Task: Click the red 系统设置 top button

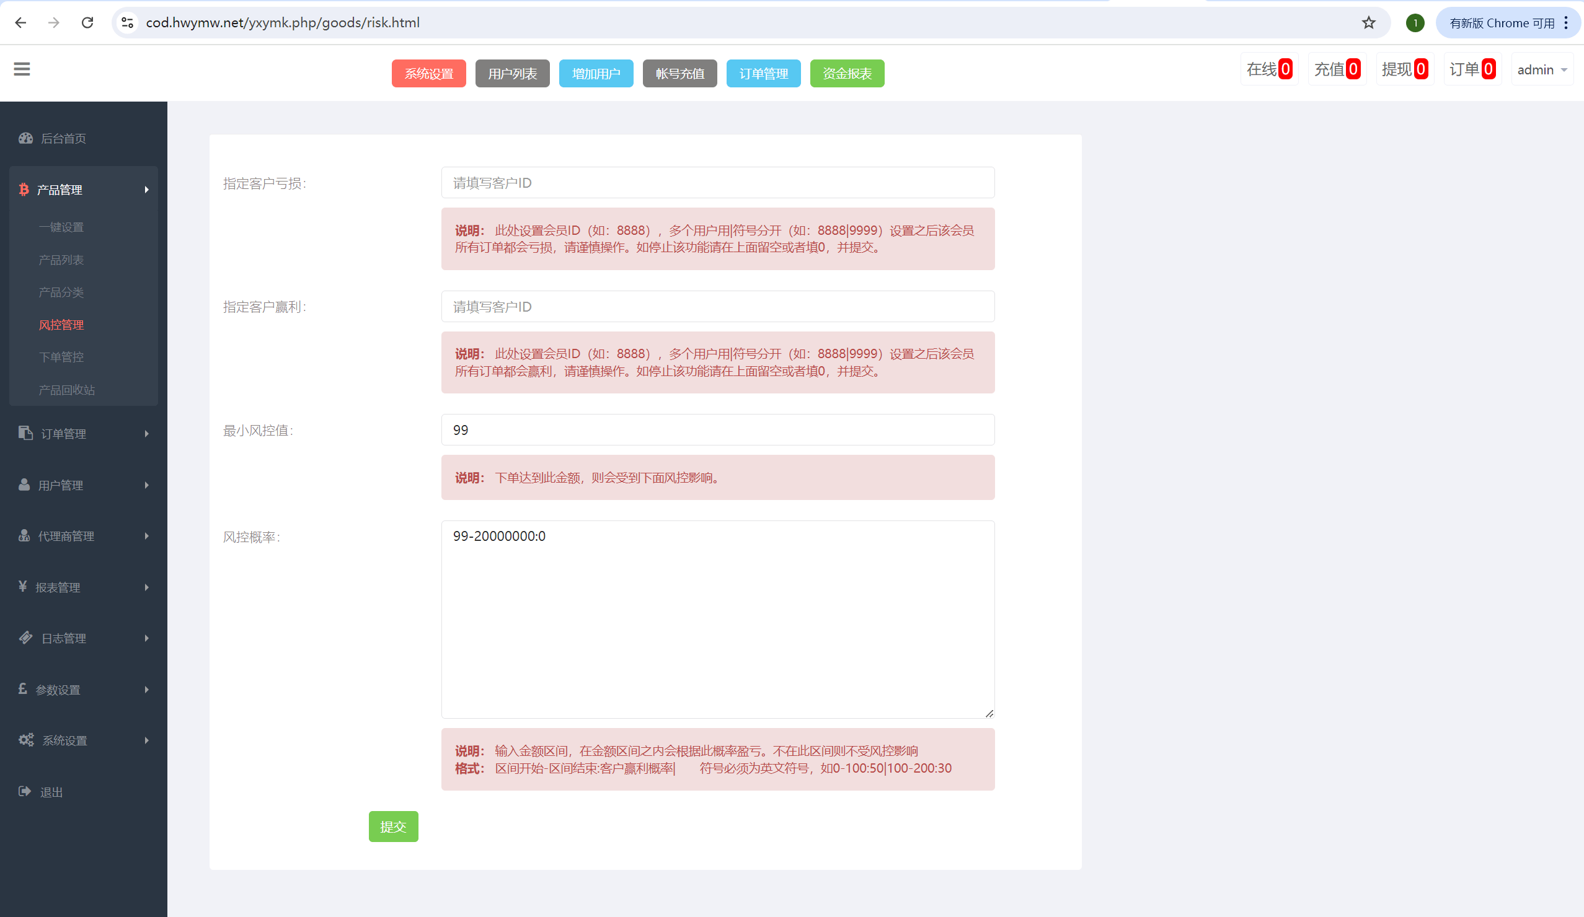Action: pos(428,74)
